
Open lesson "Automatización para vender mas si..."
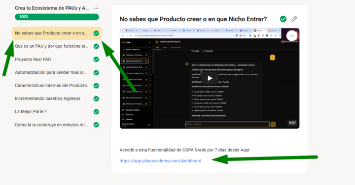(x=50, y=72)
